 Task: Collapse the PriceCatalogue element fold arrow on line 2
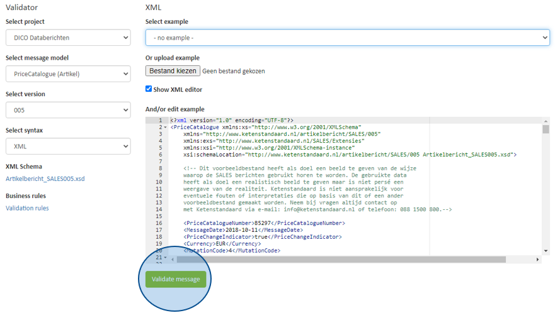(166, 127)
